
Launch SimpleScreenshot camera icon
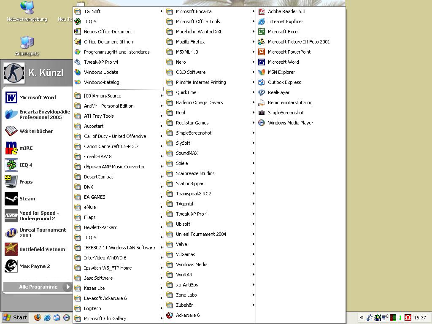coord(262,113)
